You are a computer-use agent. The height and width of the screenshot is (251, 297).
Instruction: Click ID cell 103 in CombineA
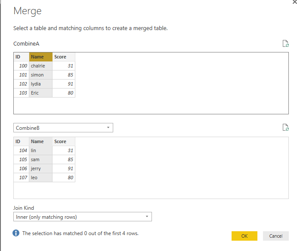(x=22, y=93)
